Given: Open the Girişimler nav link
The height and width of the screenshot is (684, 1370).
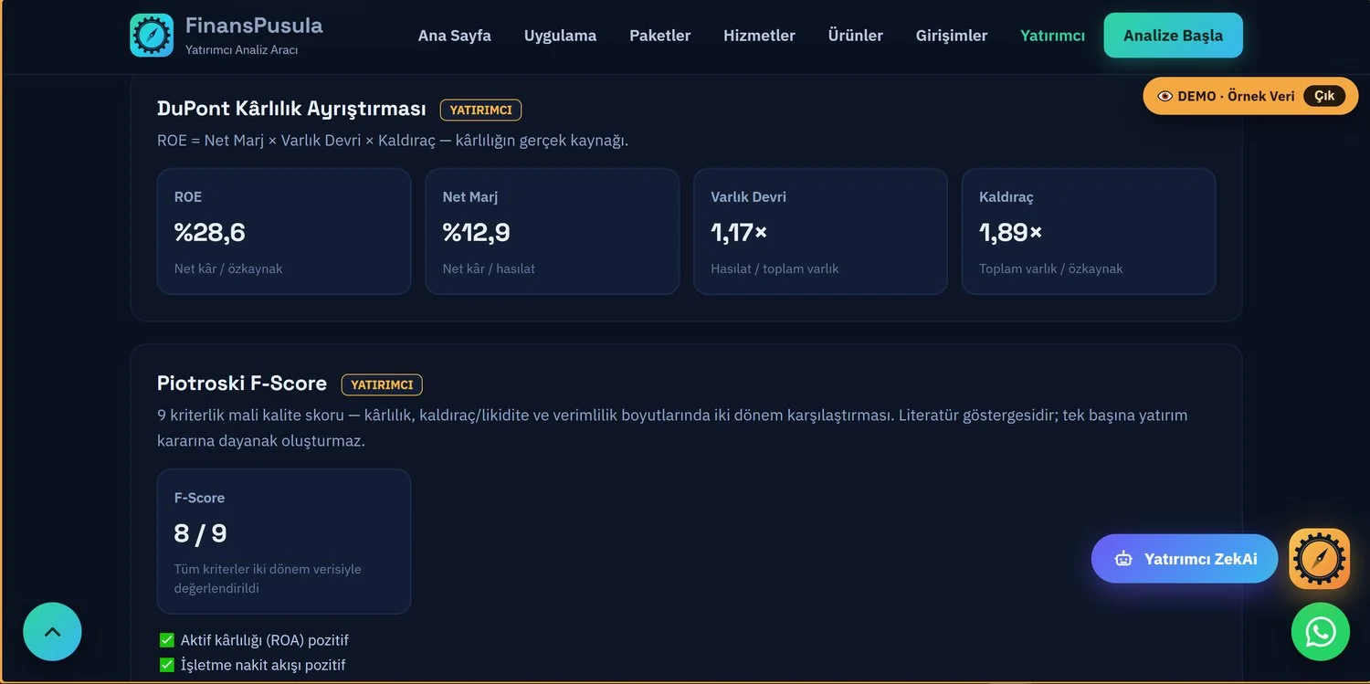Looking at the screenshot, I should coord(952,36).
